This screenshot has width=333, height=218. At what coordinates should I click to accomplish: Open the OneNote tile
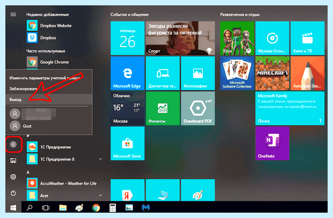pyautogui.click(x=272, y=144)
